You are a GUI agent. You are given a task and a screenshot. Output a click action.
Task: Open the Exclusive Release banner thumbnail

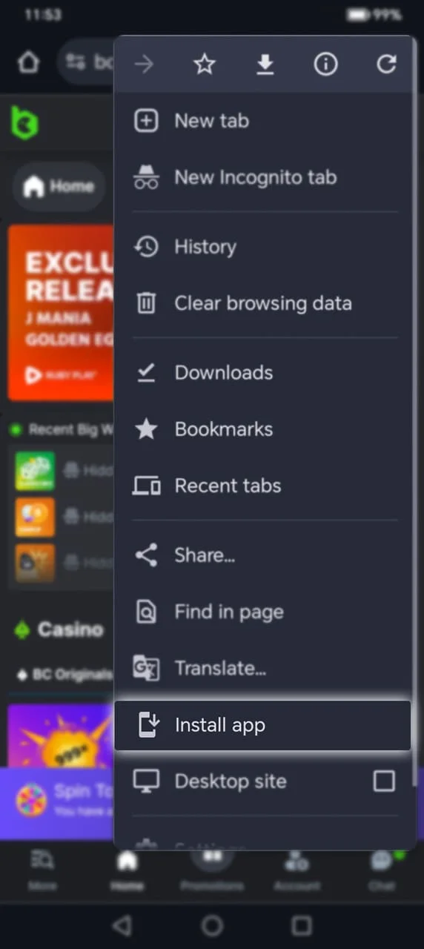point(61,313)
